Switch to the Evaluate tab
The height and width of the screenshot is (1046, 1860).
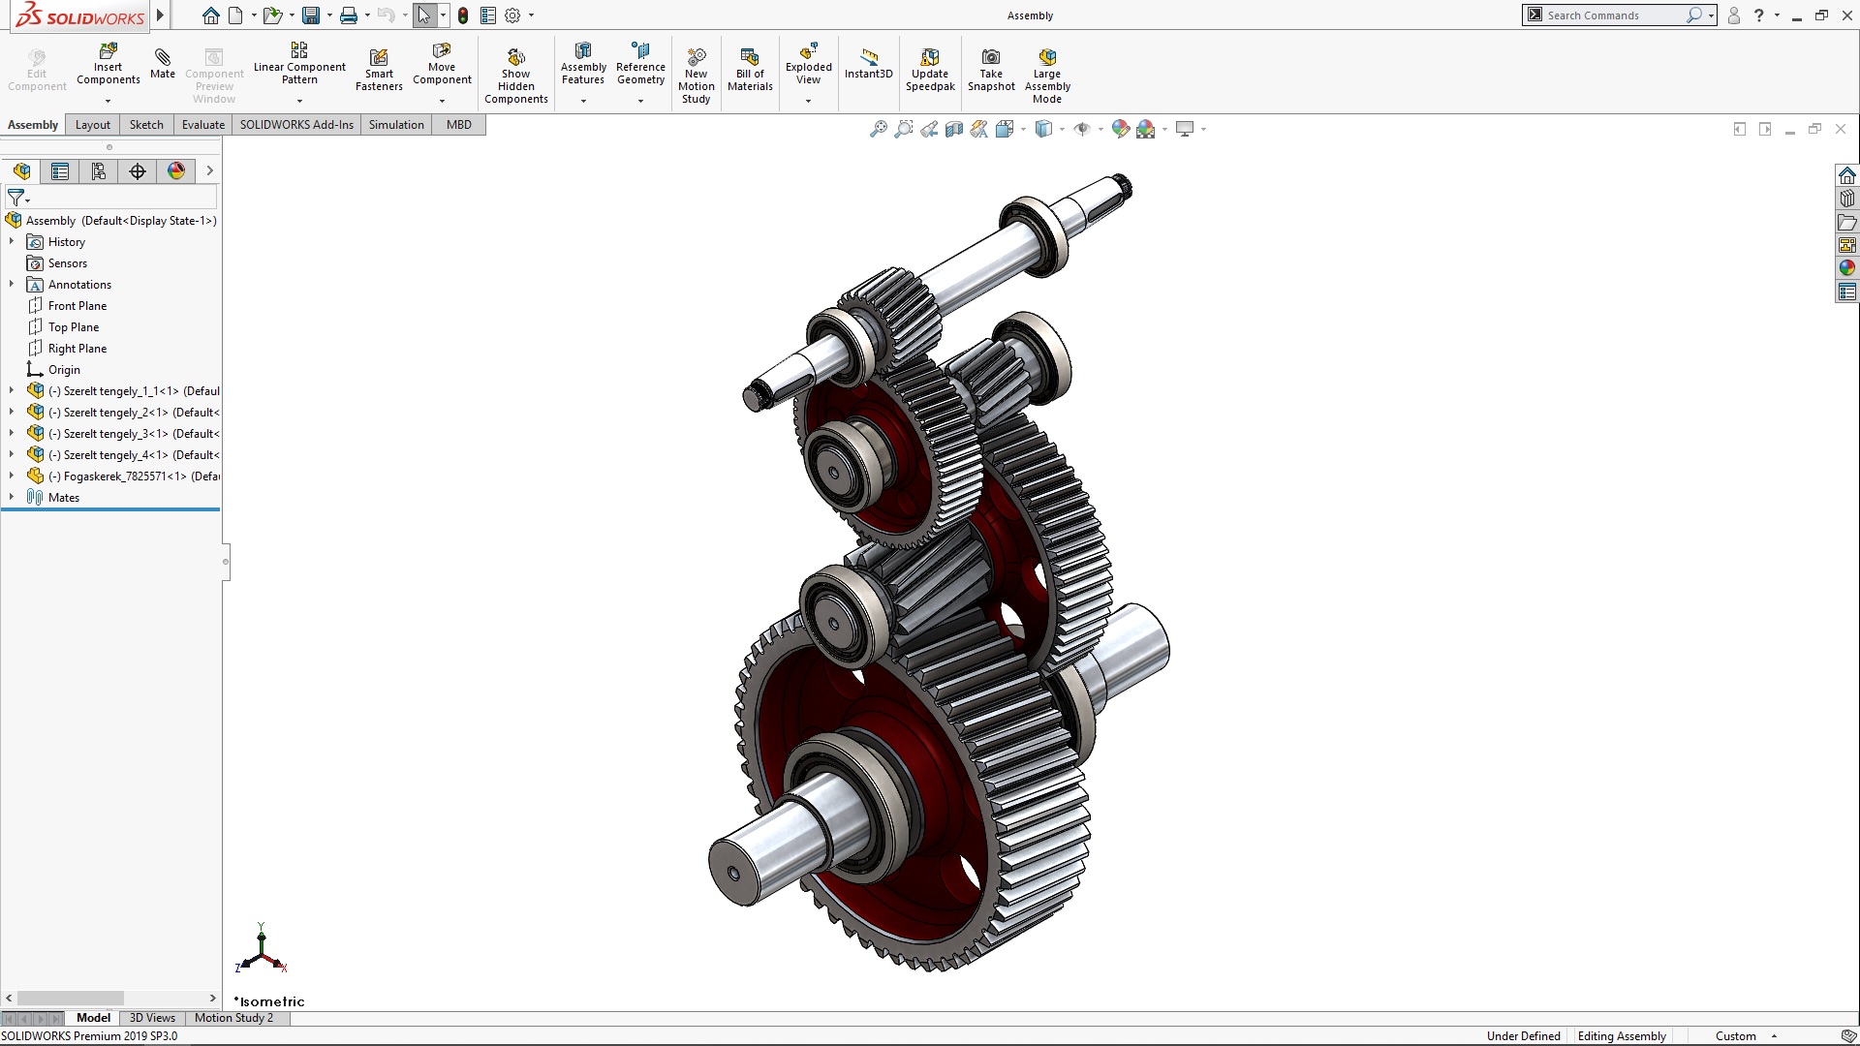tap(202, 125)
